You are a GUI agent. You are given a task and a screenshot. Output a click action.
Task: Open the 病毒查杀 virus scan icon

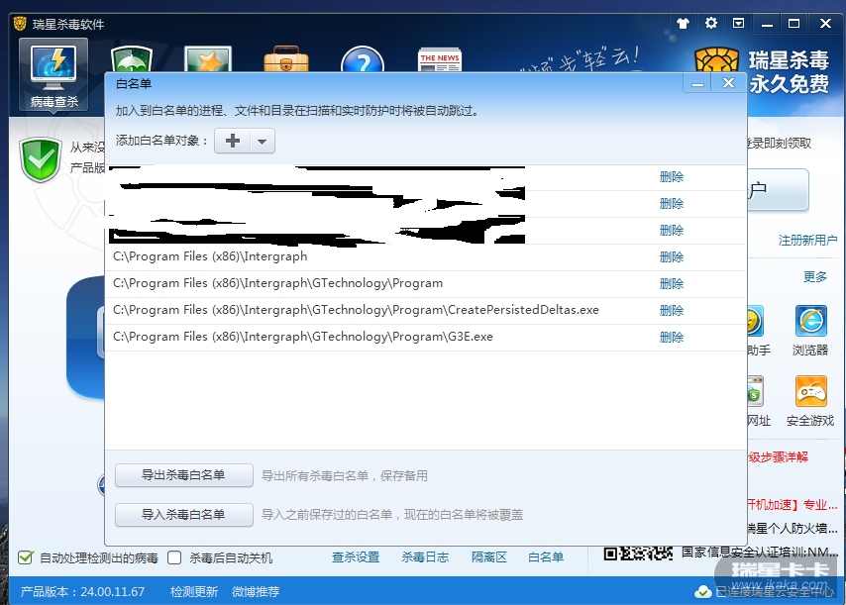pos(53,74)
